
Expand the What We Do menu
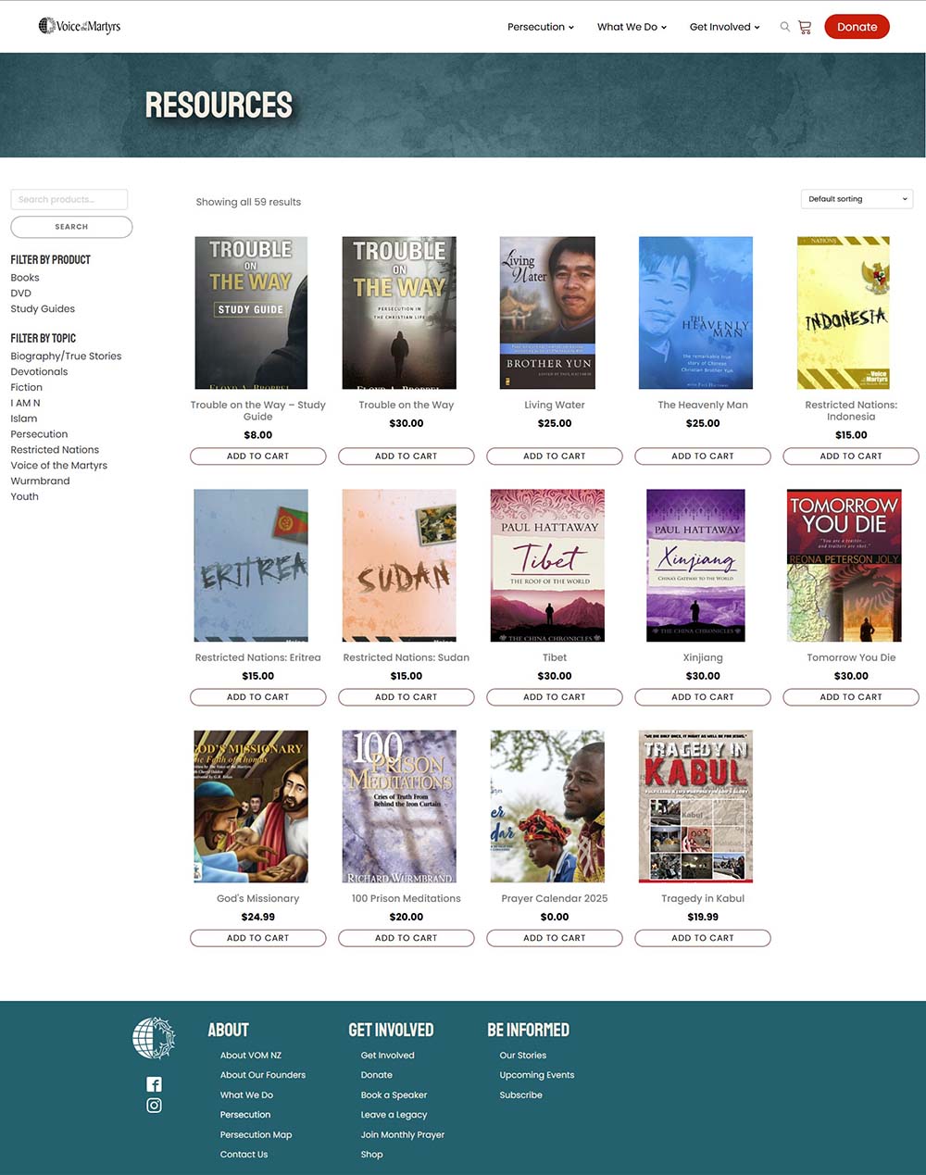[x=632, y=27]
